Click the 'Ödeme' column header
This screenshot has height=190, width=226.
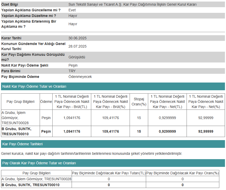(x=46, y=102)
